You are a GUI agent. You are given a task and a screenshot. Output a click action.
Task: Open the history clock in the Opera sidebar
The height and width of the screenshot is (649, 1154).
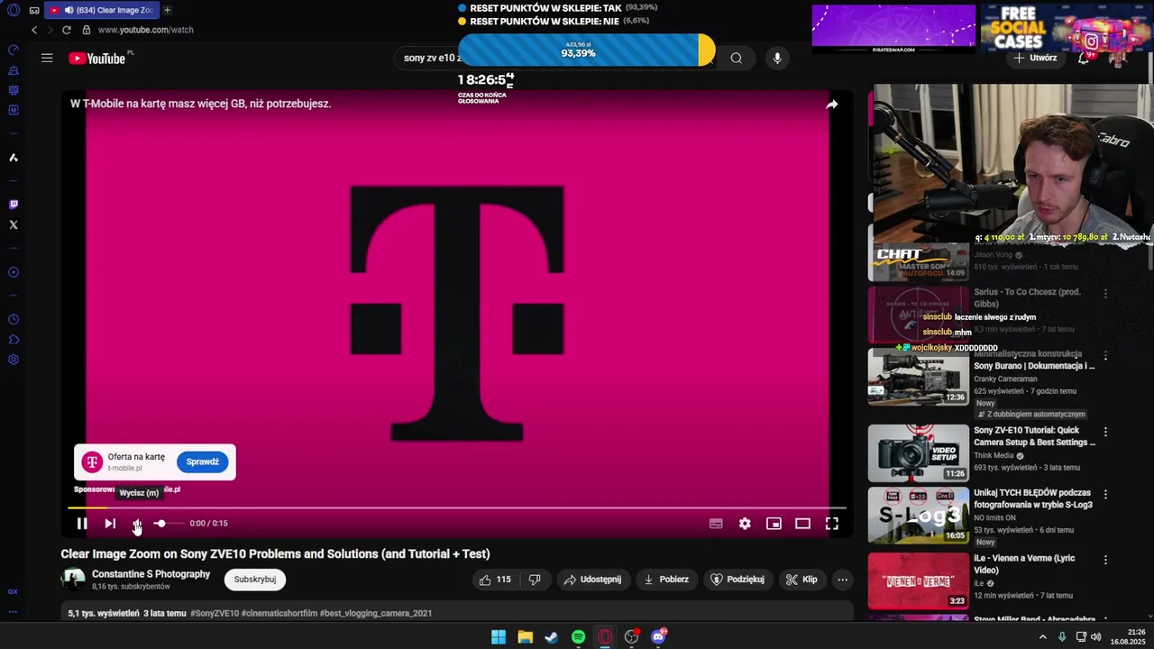[14, 320]
